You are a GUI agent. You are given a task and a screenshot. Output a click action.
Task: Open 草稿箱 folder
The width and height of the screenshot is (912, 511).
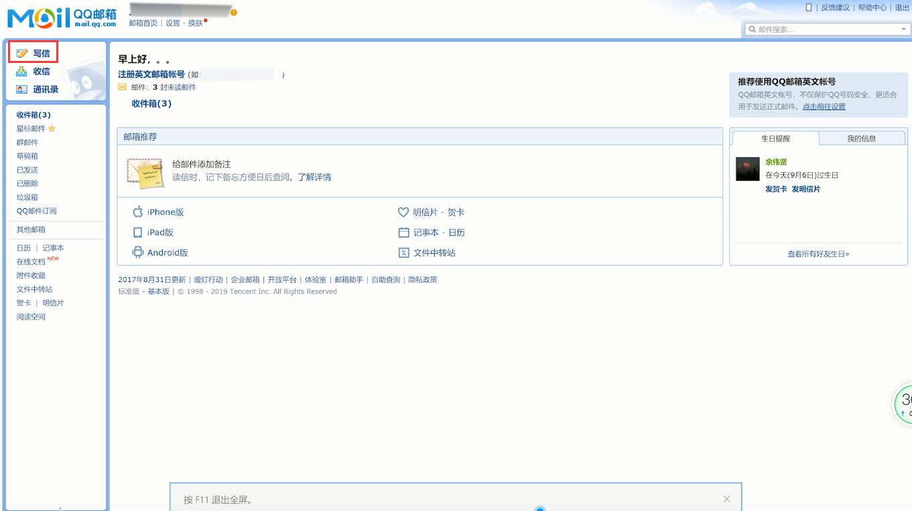[27, 156]
